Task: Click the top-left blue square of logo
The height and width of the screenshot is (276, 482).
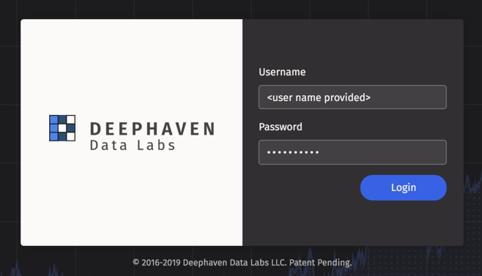Action: point(53,119)
